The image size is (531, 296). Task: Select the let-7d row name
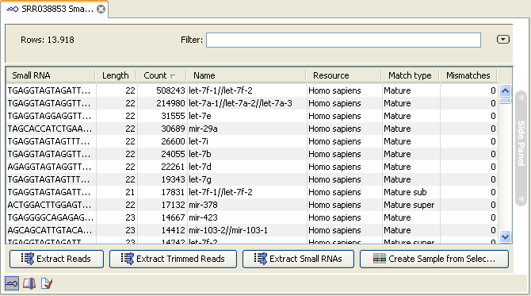point(200,167)
